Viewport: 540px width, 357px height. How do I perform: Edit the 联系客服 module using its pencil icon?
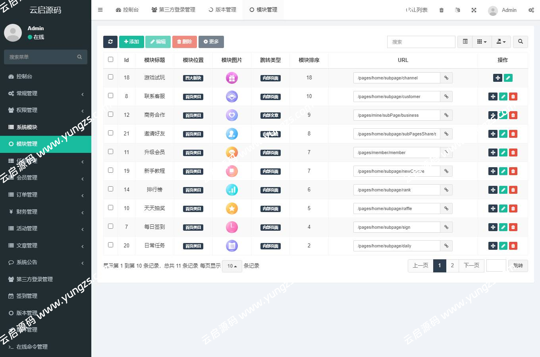[x=503, y=96]
